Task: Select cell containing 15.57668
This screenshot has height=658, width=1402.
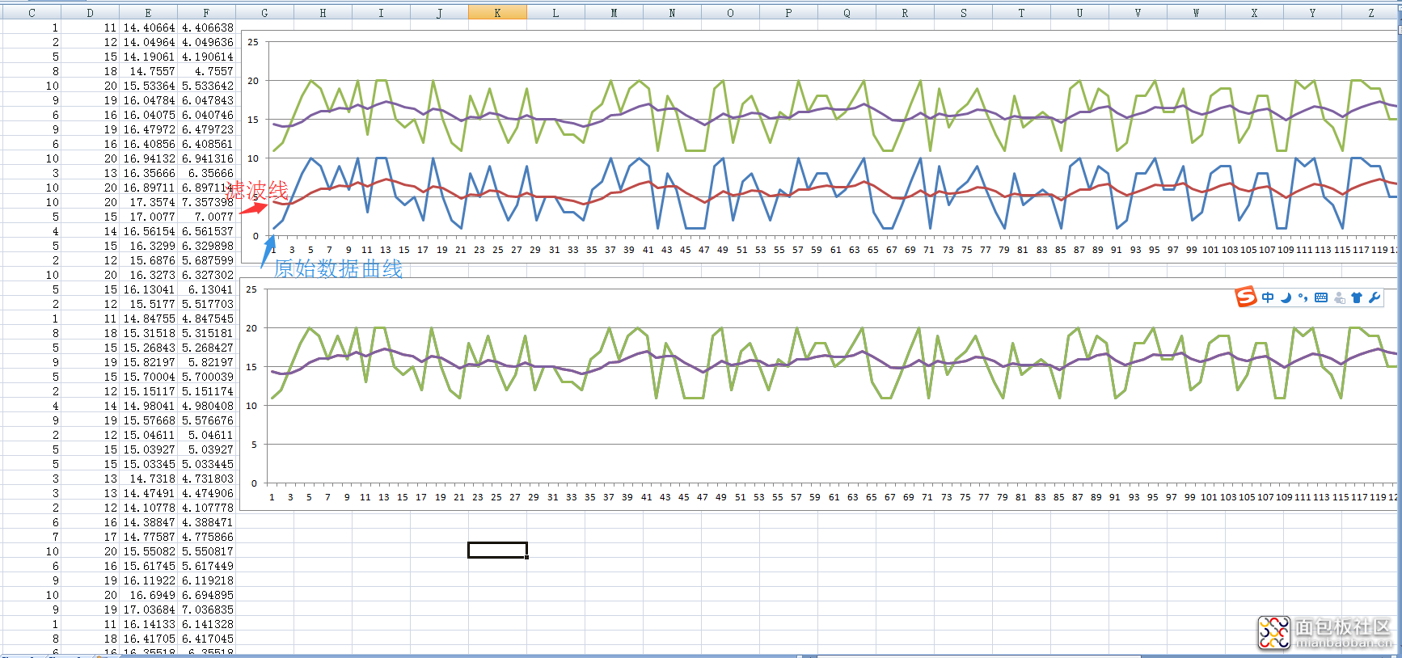Action: [149, 420]
